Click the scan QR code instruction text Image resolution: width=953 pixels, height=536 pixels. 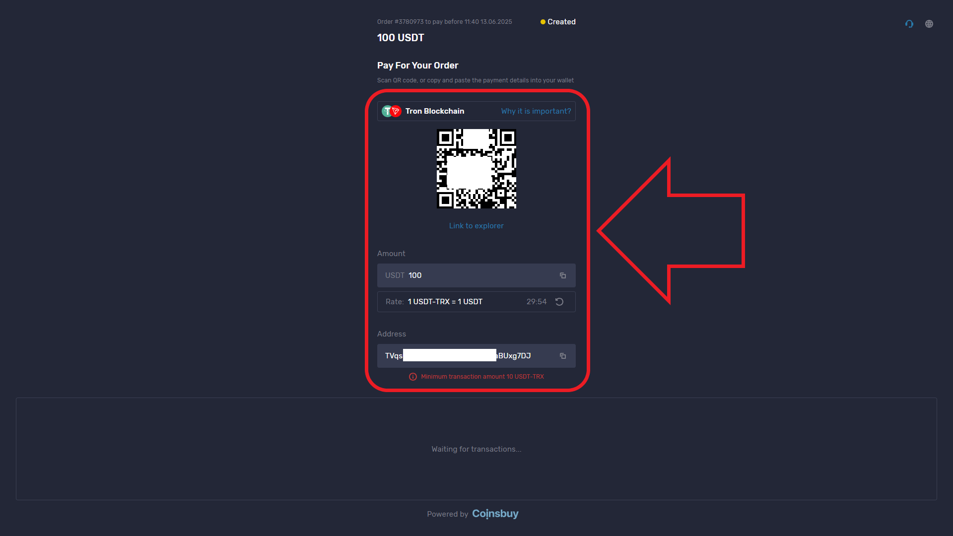[476, 80]
